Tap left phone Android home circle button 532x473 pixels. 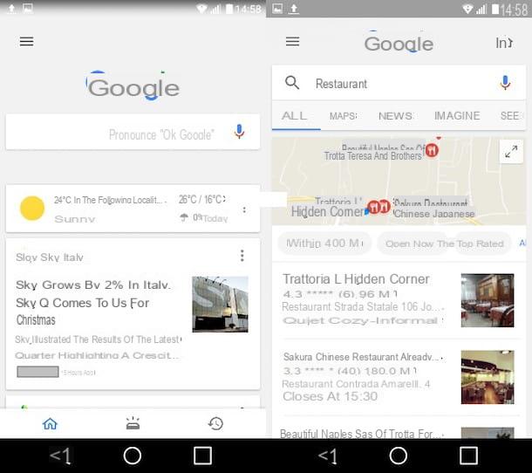(x=133, y=456)
